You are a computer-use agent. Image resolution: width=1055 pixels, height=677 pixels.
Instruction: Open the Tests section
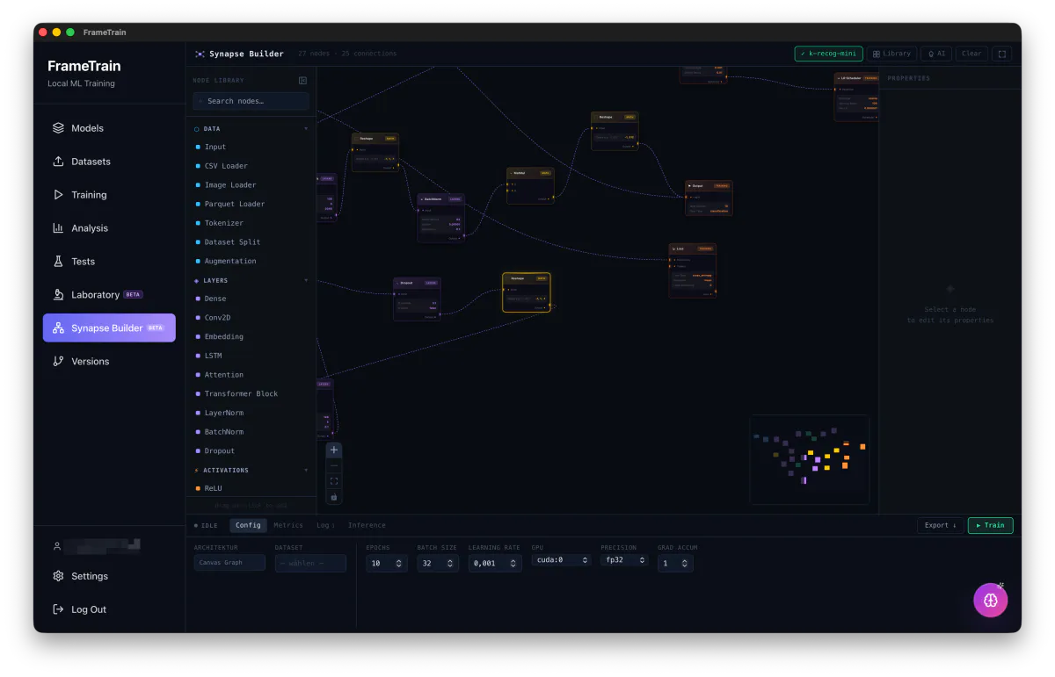tap(109, 262)
